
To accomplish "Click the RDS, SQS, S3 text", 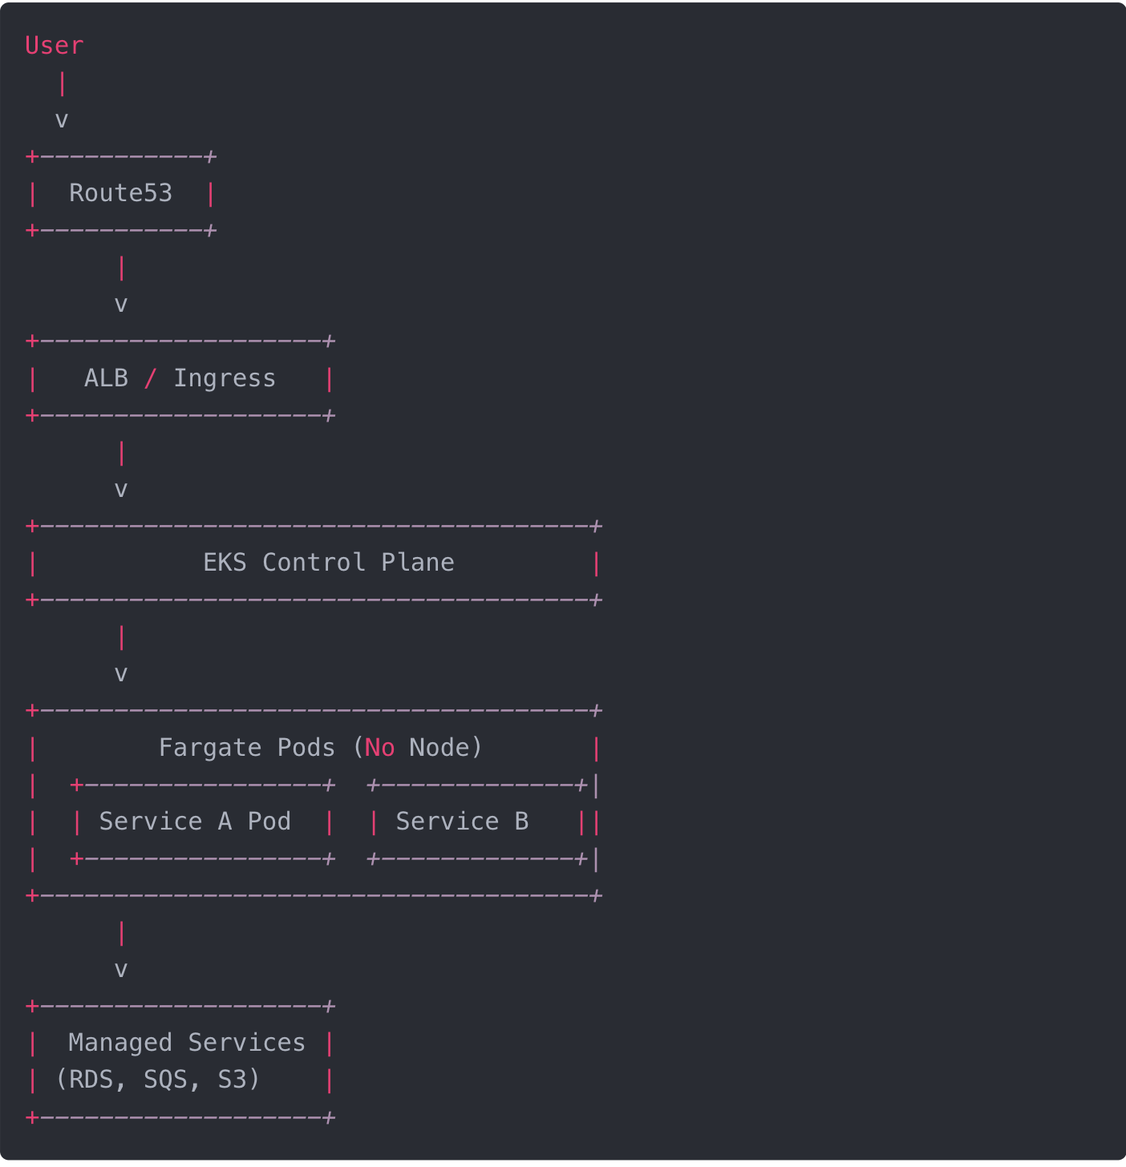I will (158, 1080).
